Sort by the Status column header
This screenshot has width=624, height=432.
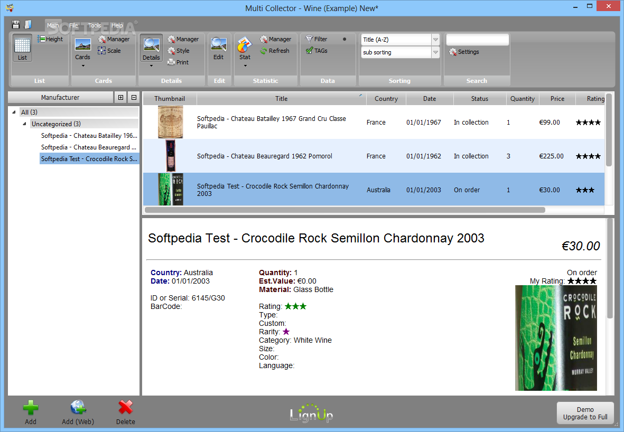click(480, 99)
